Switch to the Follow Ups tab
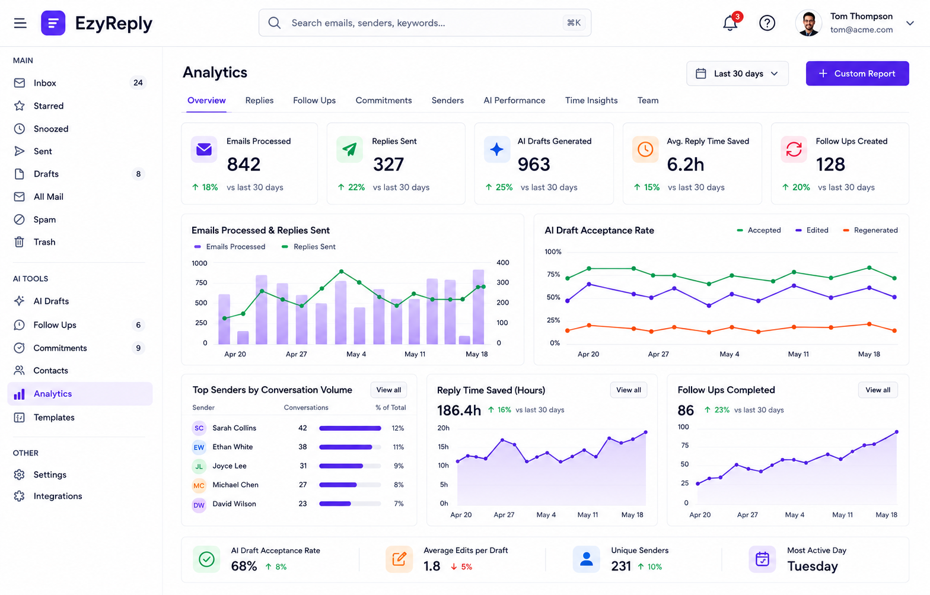930x595 pixels. (314, 100)
